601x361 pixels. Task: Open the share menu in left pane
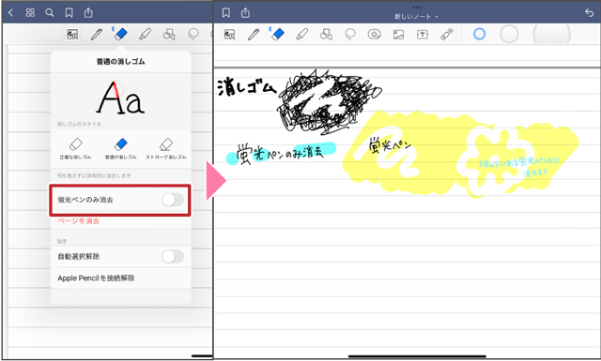click(88, 12)
